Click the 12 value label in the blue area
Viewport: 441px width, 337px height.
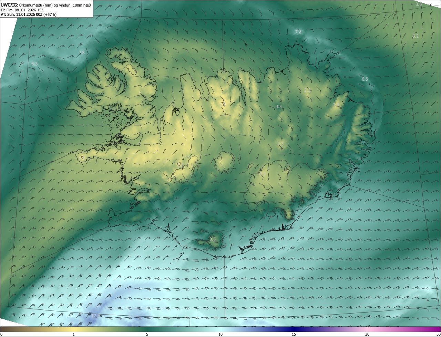tap(95, 316)
